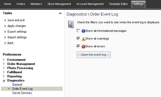Expand the Environment preferences node

tap(4, 59)
